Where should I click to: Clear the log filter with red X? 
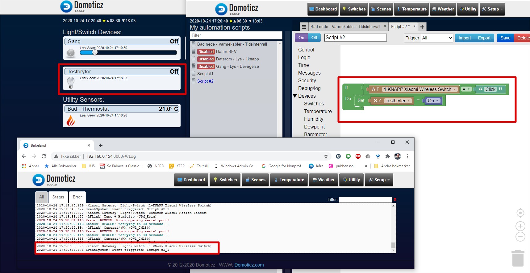[x=395, y=200]
